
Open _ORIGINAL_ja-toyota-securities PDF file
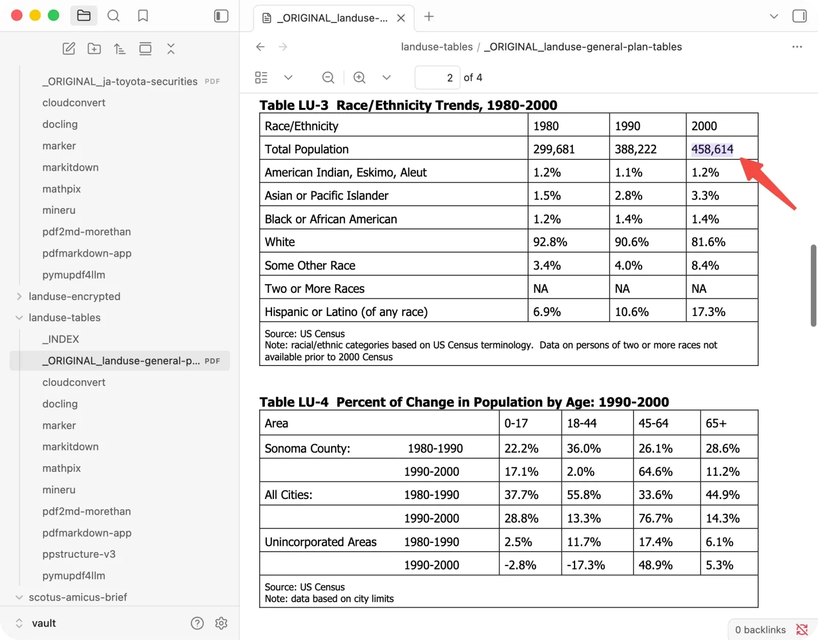120,82
